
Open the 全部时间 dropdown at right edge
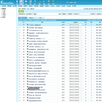pos(99,14)
